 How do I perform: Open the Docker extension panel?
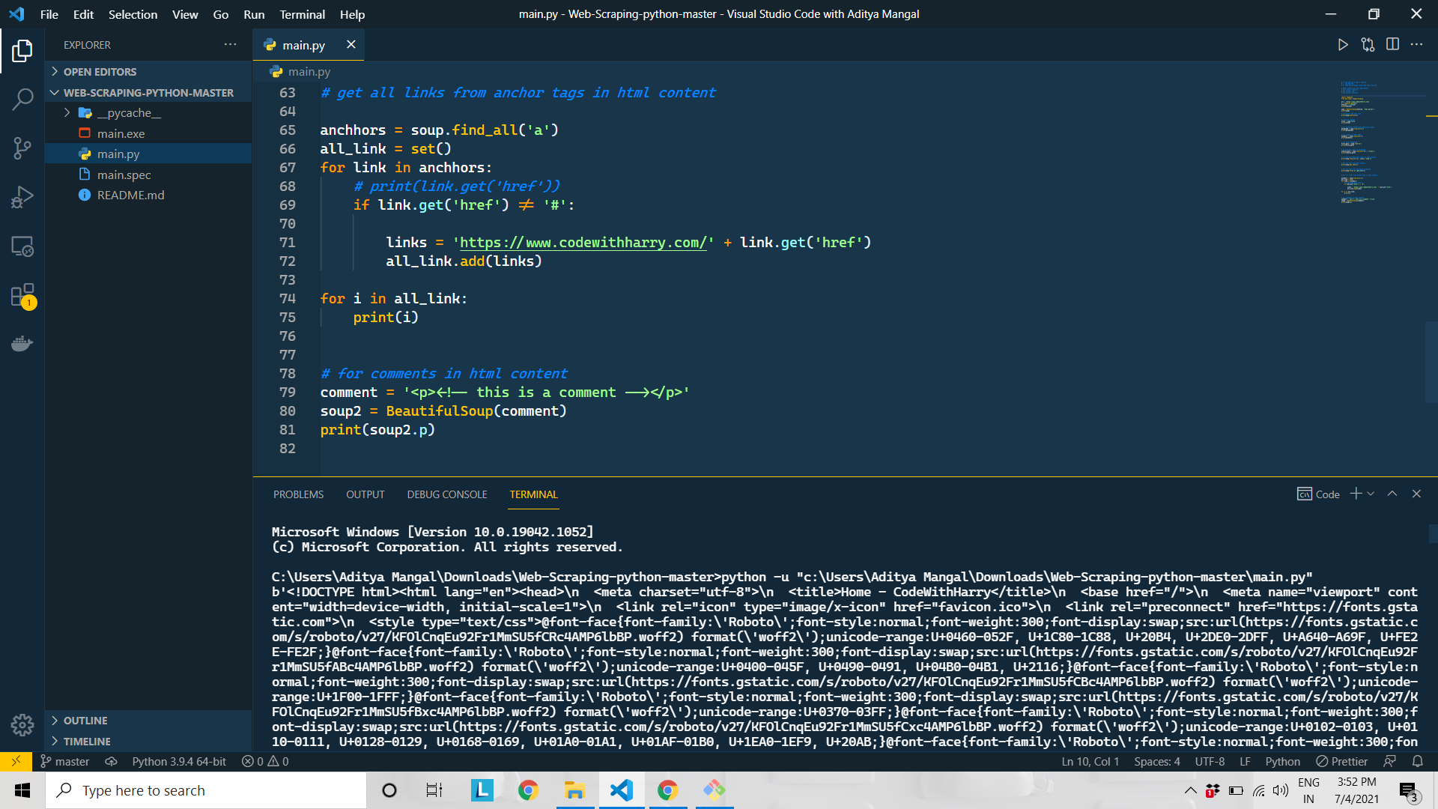[22, 343]
